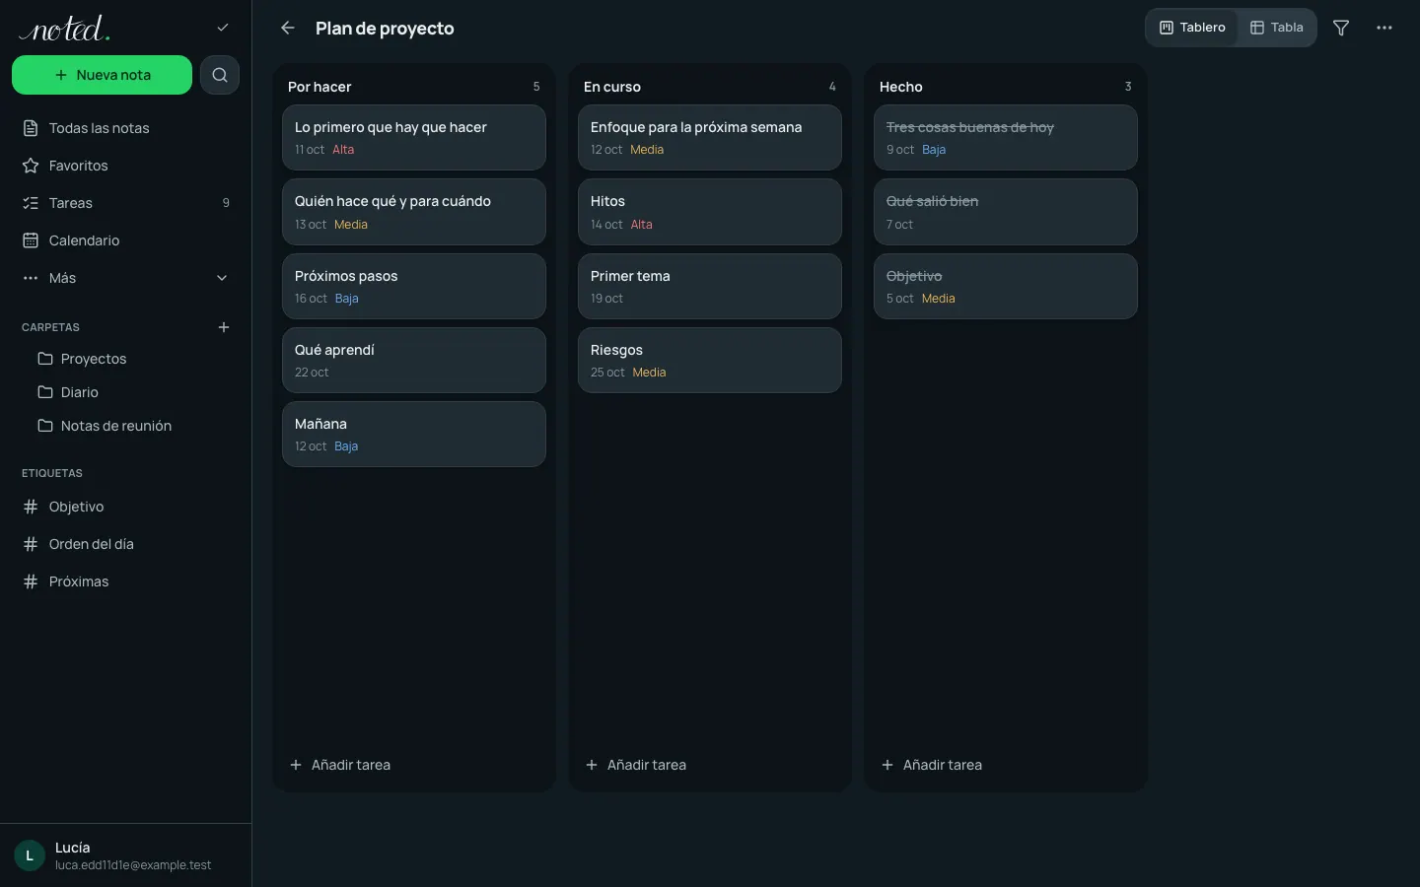Open the Primer tema card

710,286
